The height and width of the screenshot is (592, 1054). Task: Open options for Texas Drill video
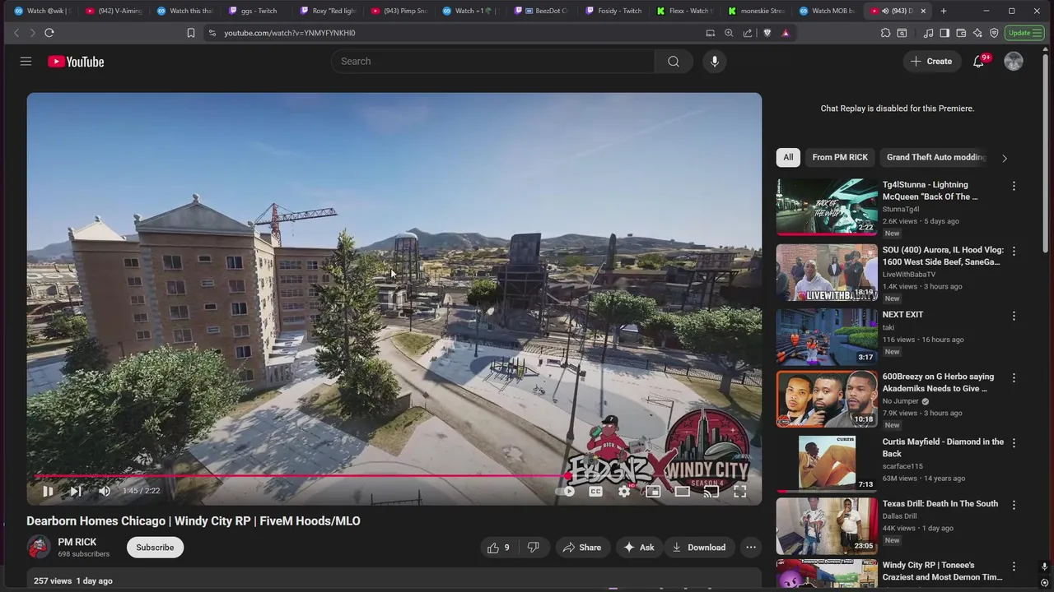pyautogui.click(x=1014, y=505)
